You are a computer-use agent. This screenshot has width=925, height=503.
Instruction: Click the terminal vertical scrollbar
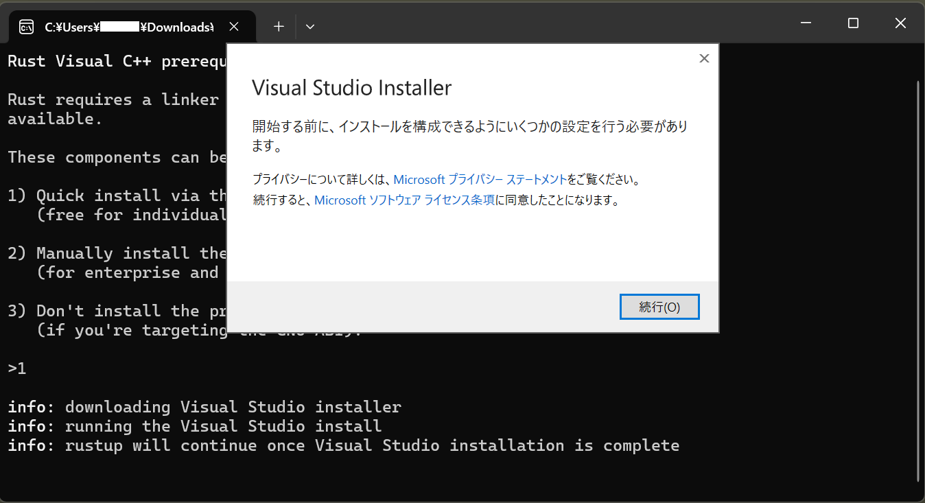918,281
